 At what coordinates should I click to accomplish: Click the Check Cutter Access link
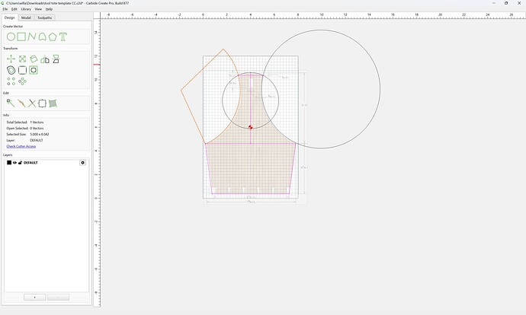21,146
